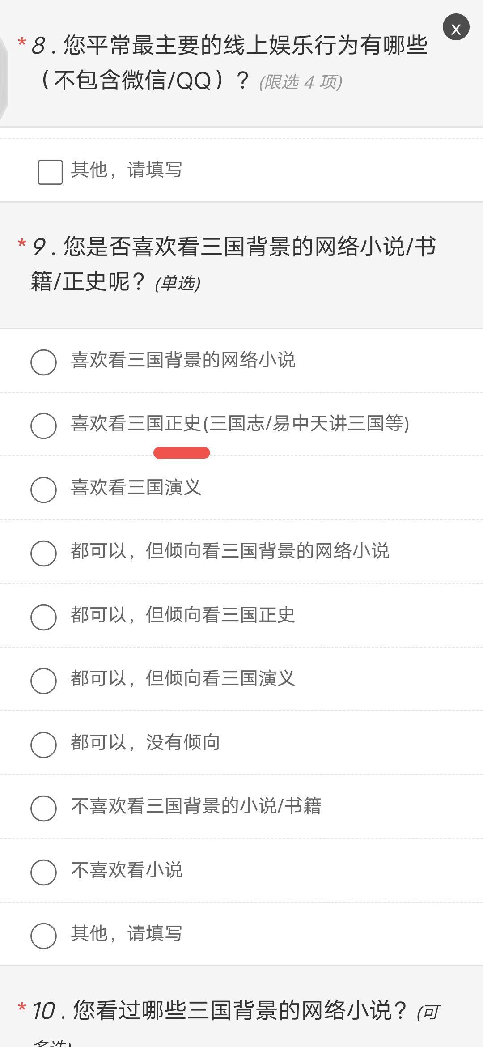Viewport: 483px width, 1047px height.
Task: Tap the 喜欢看三国演义 label text
Action: [136, 487]
